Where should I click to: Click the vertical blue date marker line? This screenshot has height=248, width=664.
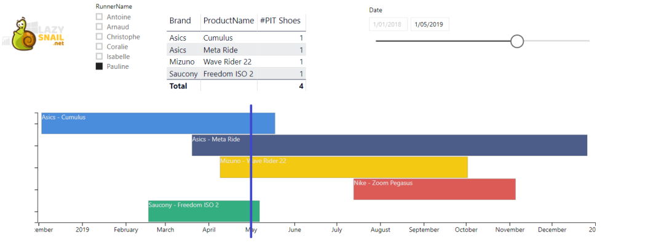pyautogui.click(x=251, y=171)
